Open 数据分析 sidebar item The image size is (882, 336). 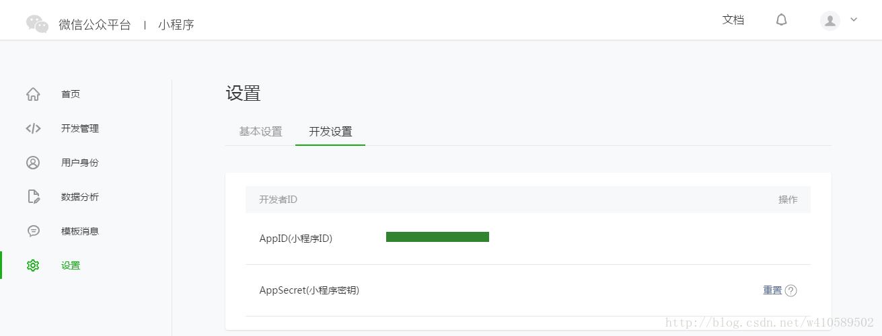(x=80, y=197)
